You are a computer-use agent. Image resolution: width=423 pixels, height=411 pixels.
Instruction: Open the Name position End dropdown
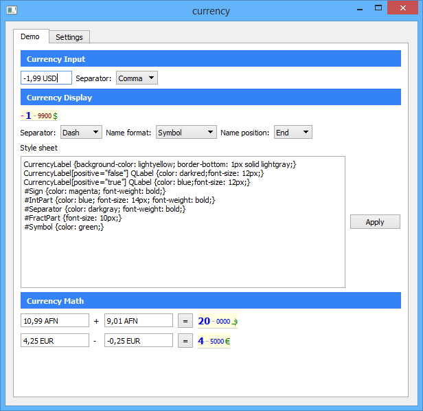pos(293,133)
